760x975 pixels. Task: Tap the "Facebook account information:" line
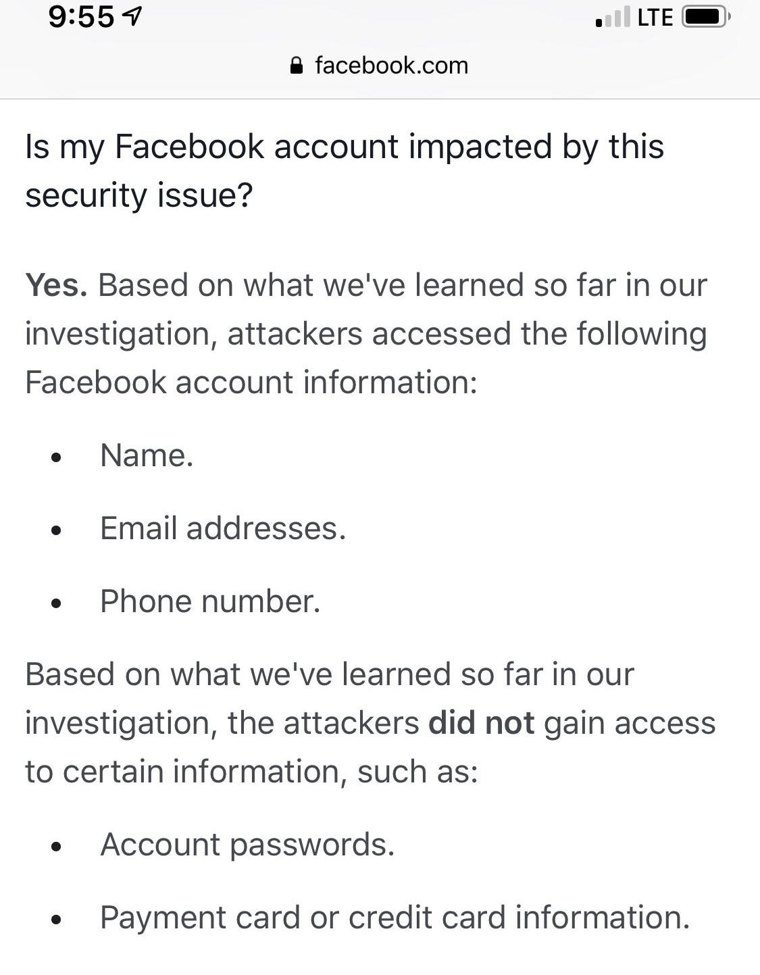click(x=251, y=382)
